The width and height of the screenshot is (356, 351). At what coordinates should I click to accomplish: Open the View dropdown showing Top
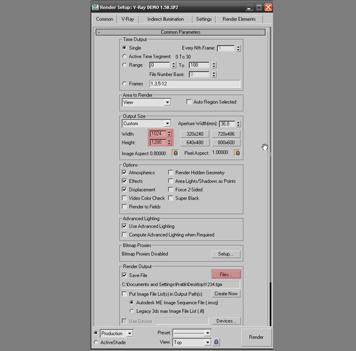point(208,342)
